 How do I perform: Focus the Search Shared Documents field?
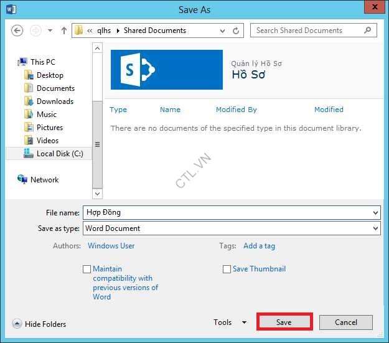coord(314,31)
